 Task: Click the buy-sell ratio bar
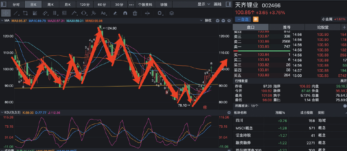(262, 51)
